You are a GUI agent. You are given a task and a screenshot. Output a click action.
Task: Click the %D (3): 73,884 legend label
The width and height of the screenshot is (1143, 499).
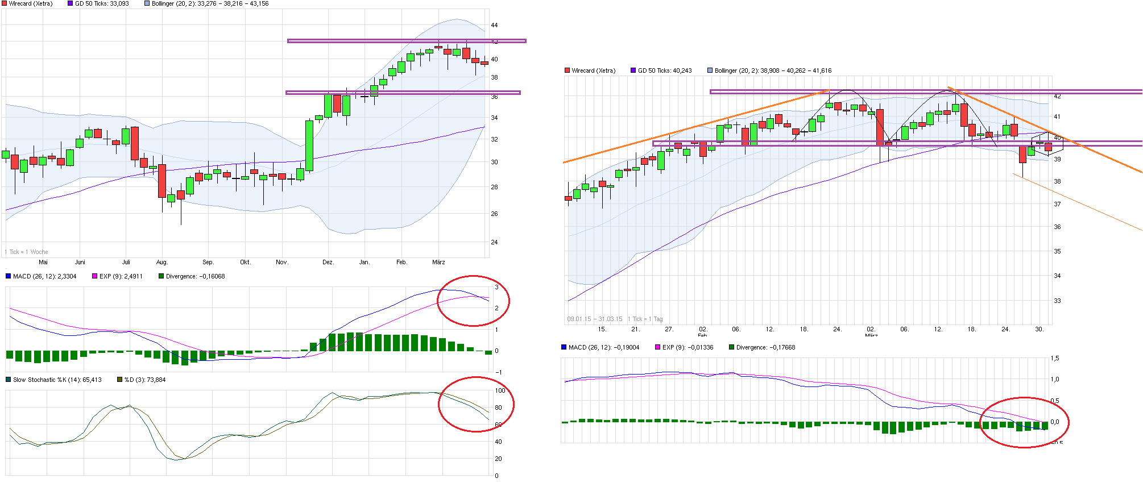pyautogui.click(x=144, y=380)
